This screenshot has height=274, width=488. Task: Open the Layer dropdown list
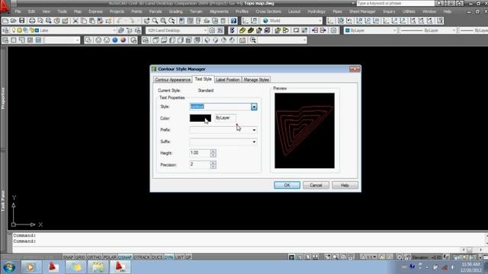coord(114,30)
